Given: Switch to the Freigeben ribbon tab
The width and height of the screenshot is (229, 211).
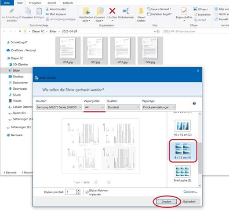Looking at the screenshot, I should click(x=35, y=3).
